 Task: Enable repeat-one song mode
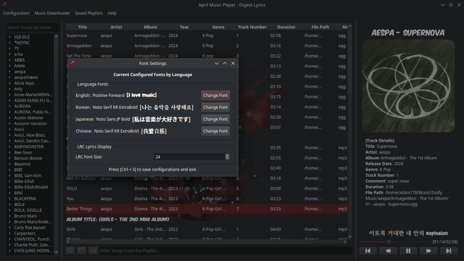(x=82, y=250)
